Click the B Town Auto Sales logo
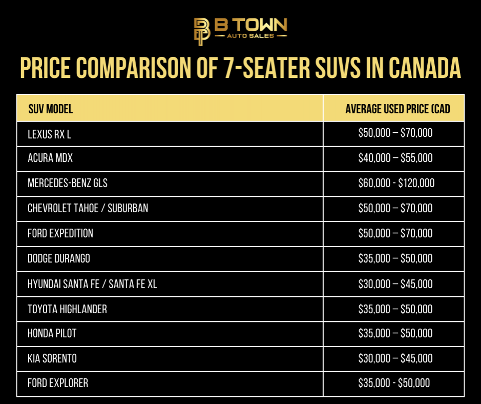Screen dimensions: 481x404 tap(241, 32)
